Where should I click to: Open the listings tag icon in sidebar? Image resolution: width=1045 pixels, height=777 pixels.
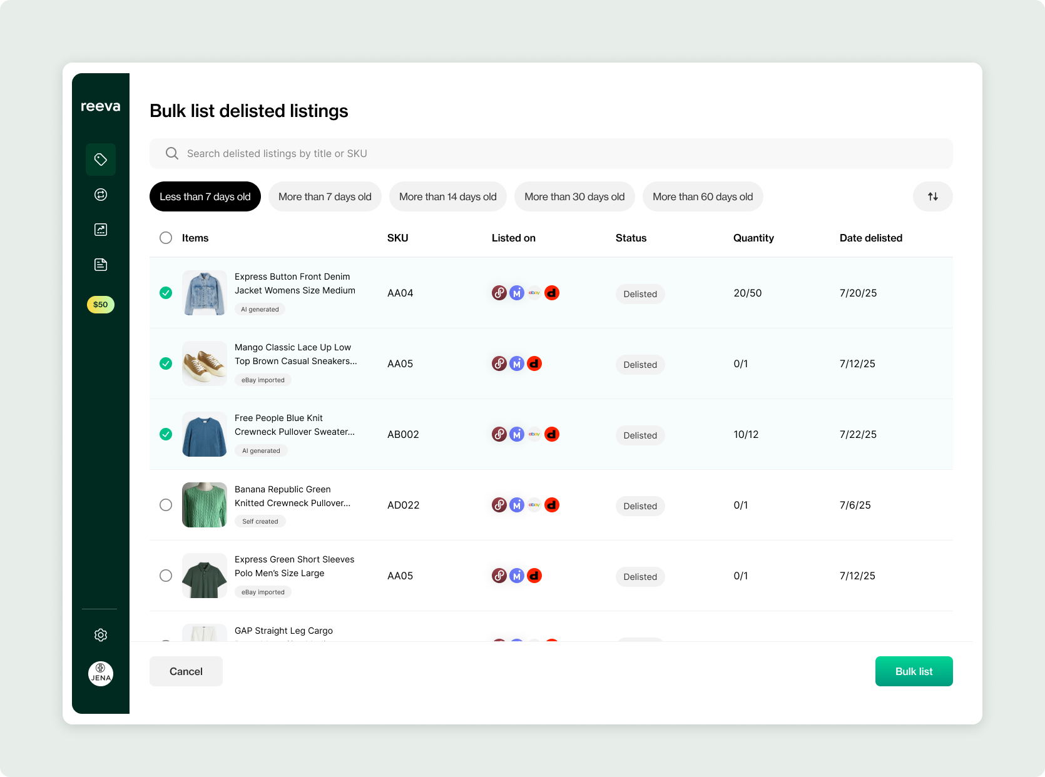click(x=101, y=160)
